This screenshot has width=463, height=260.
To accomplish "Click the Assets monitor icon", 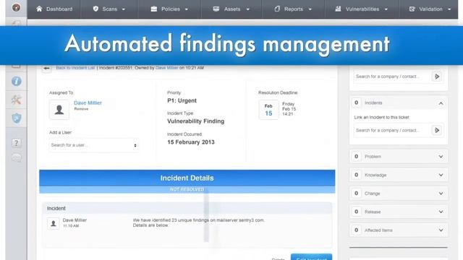I will [x=216, y=9].
